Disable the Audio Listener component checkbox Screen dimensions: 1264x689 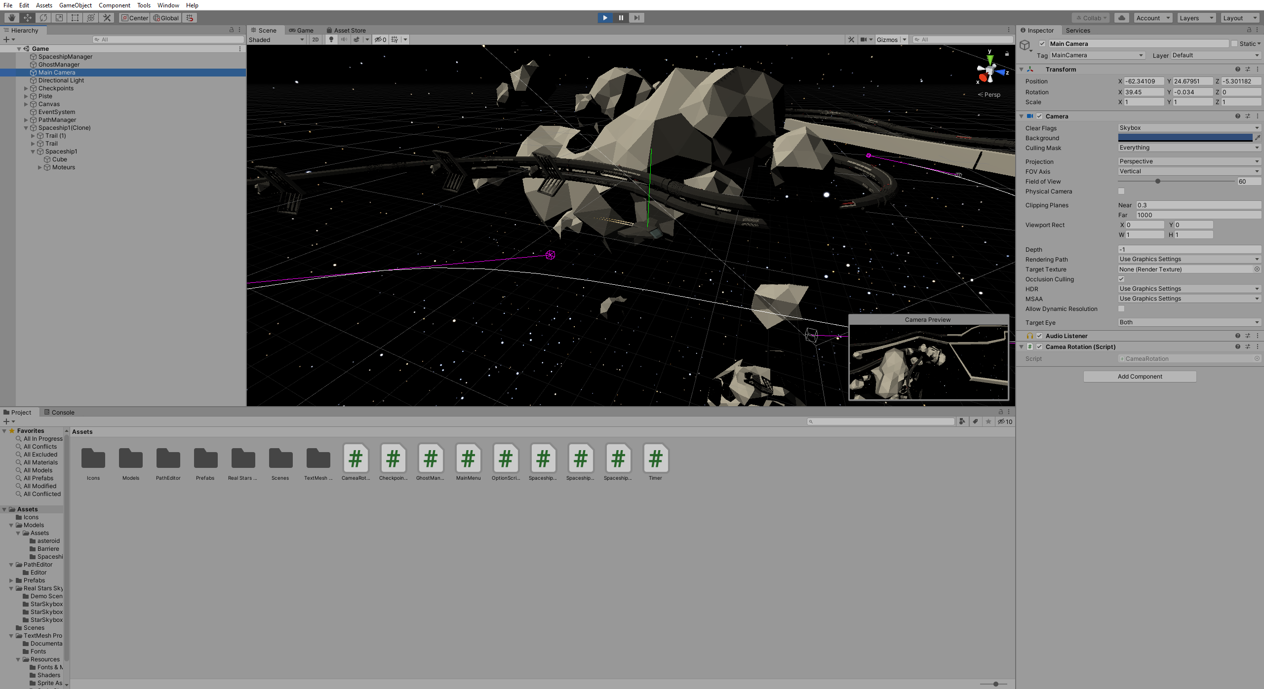pos(1040,336)
